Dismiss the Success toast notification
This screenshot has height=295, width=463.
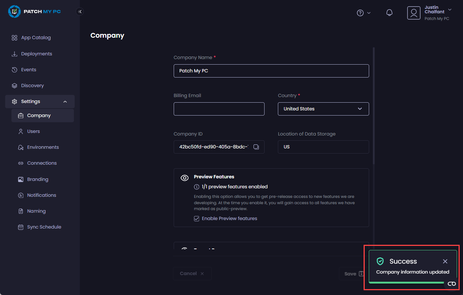pos(445,261)
